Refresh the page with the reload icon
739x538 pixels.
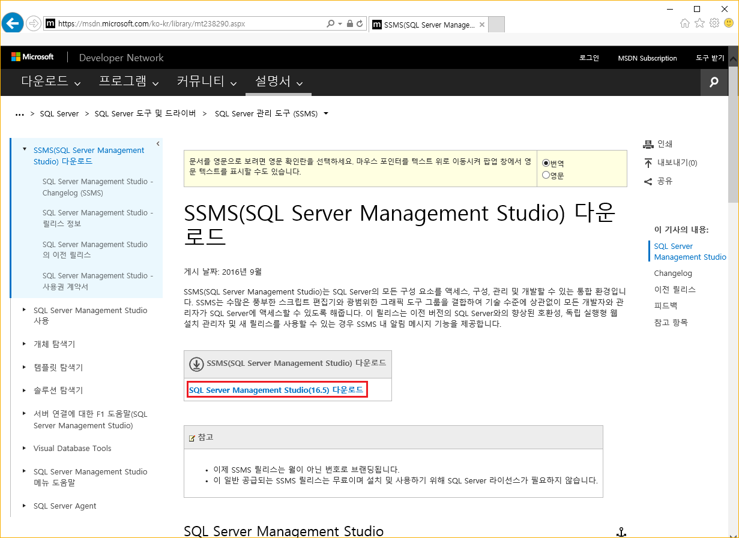tap(360, 24)
